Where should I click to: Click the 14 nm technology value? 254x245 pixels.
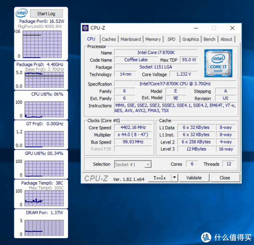point(126,74)
